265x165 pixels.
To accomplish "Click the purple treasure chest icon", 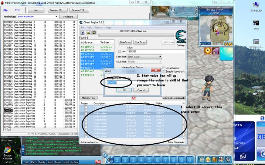I will coord(215,51).
